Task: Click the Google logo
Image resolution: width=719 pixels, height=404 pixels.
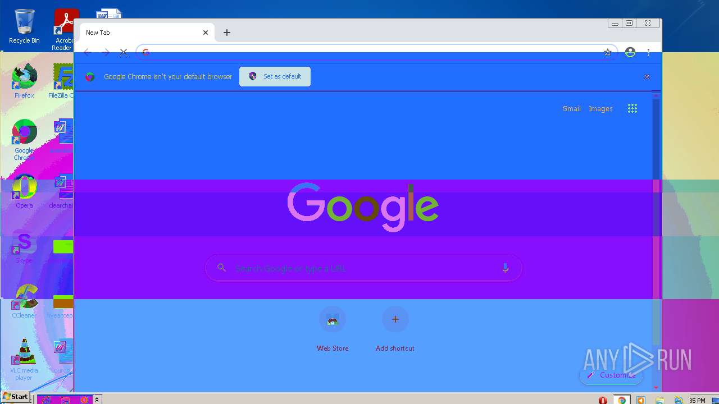Action: click(363, 206)
